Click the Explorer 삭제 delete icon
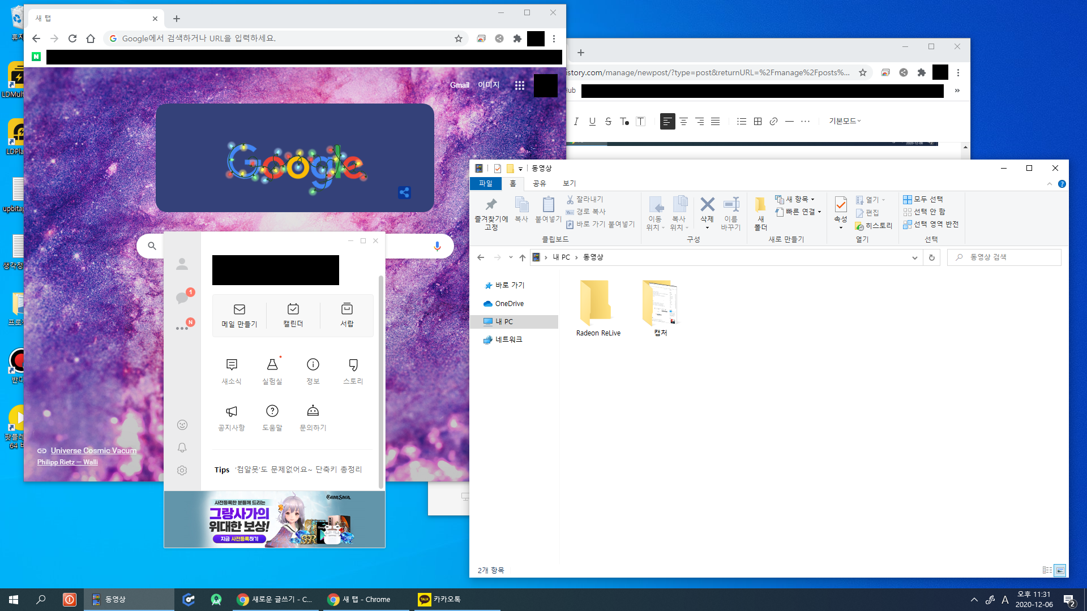This screenshot has width=1087, height=611. pos(707,205)
